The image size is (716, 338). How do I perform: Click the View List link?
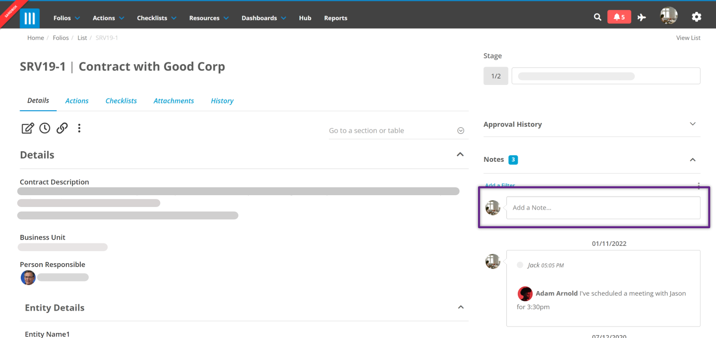pyautogui.click(x=688, y=38)
